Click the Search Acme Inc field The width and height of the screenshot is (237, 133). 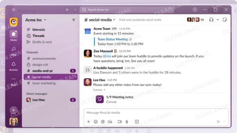point(127,10)
